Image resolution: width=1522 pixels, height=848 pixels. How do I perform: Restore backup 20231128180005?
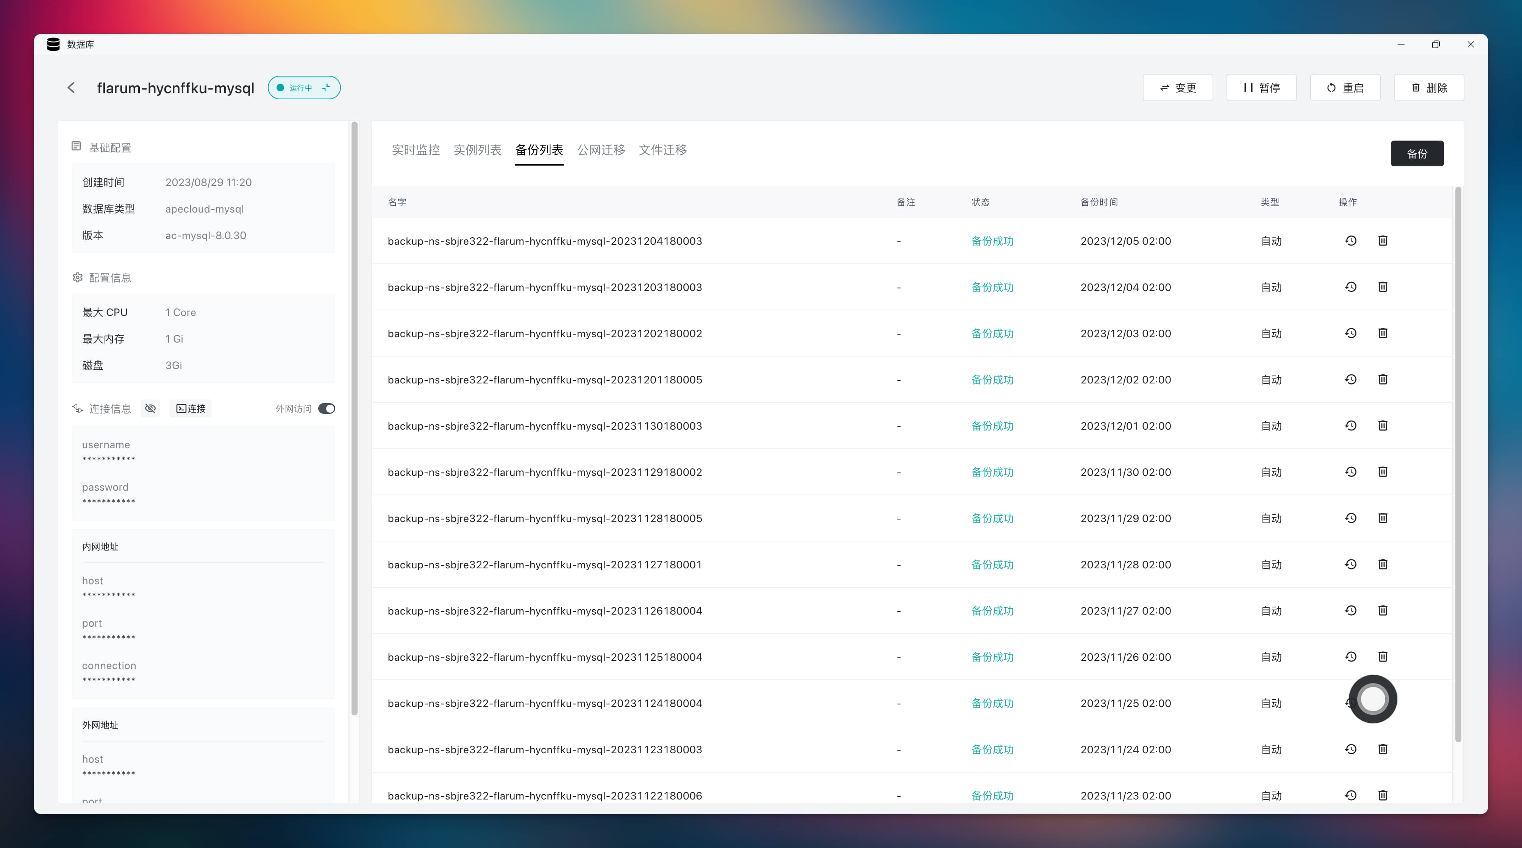tap(1351, 518)
